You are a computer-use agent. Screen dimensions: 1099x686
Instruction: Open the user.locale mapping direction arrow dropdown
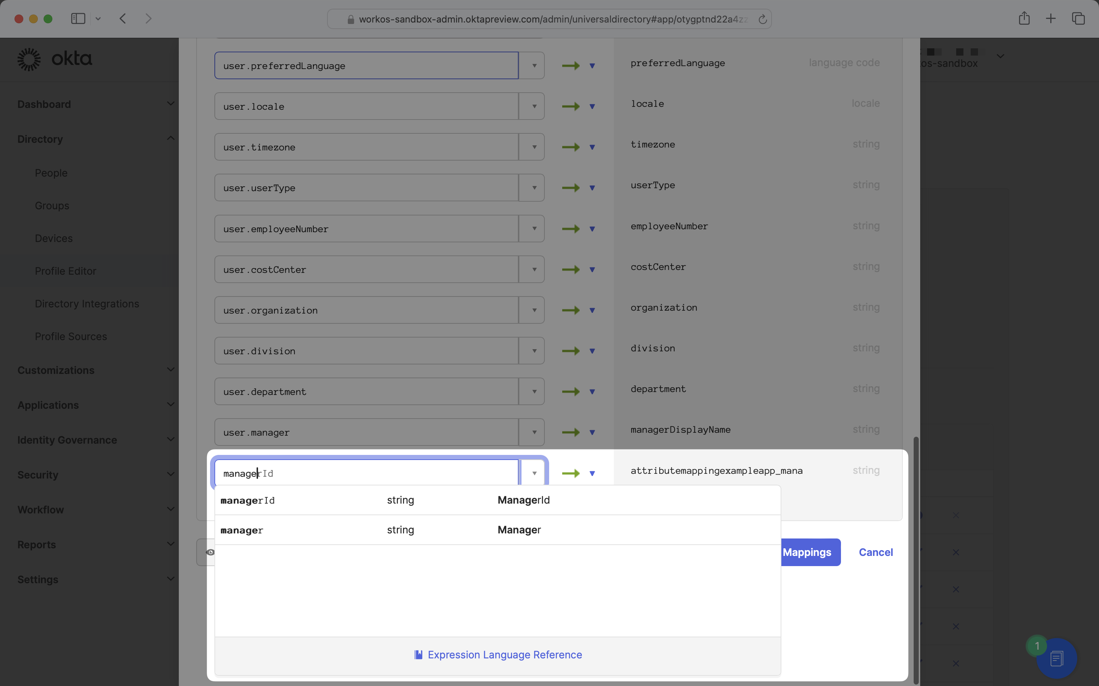pos(592,106)
